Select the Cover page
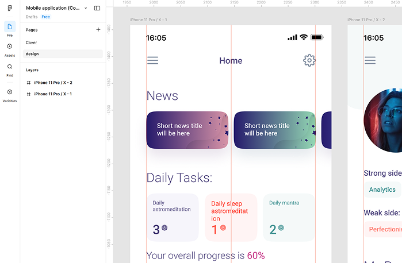Viewport: 402px width, 263px height. point(32,42)
